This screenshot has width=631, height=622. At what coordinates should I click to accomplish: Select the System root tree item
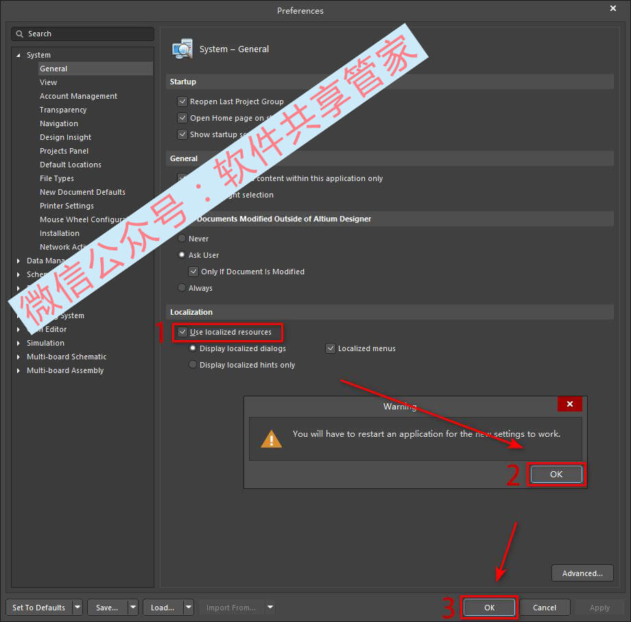38,55
